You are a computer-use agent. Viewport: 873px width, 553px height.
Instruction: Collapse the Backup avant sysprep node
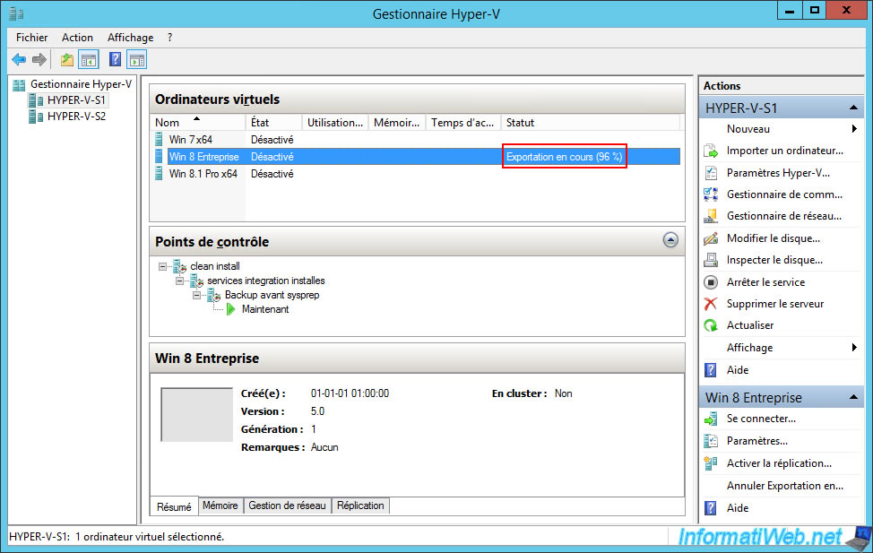point(197,296)
